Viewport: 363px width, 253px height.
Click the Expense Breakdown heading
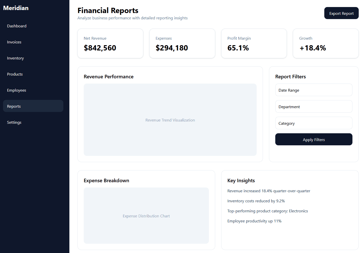[x=106, y=180]
